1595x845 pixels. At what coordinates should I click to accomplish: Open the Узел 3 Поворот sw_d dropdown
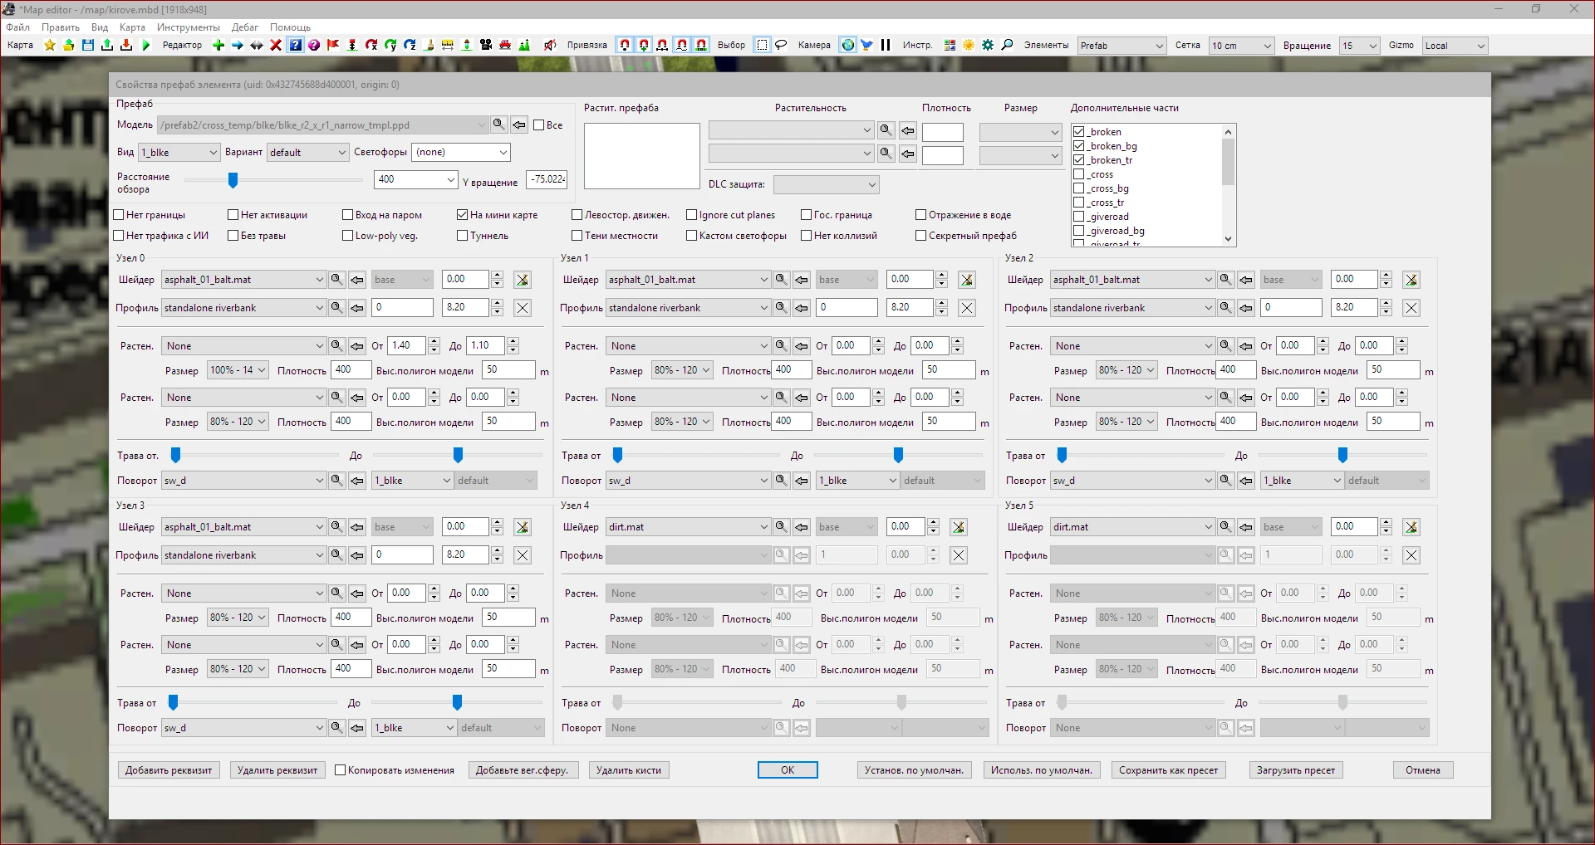tap(243, 728)
